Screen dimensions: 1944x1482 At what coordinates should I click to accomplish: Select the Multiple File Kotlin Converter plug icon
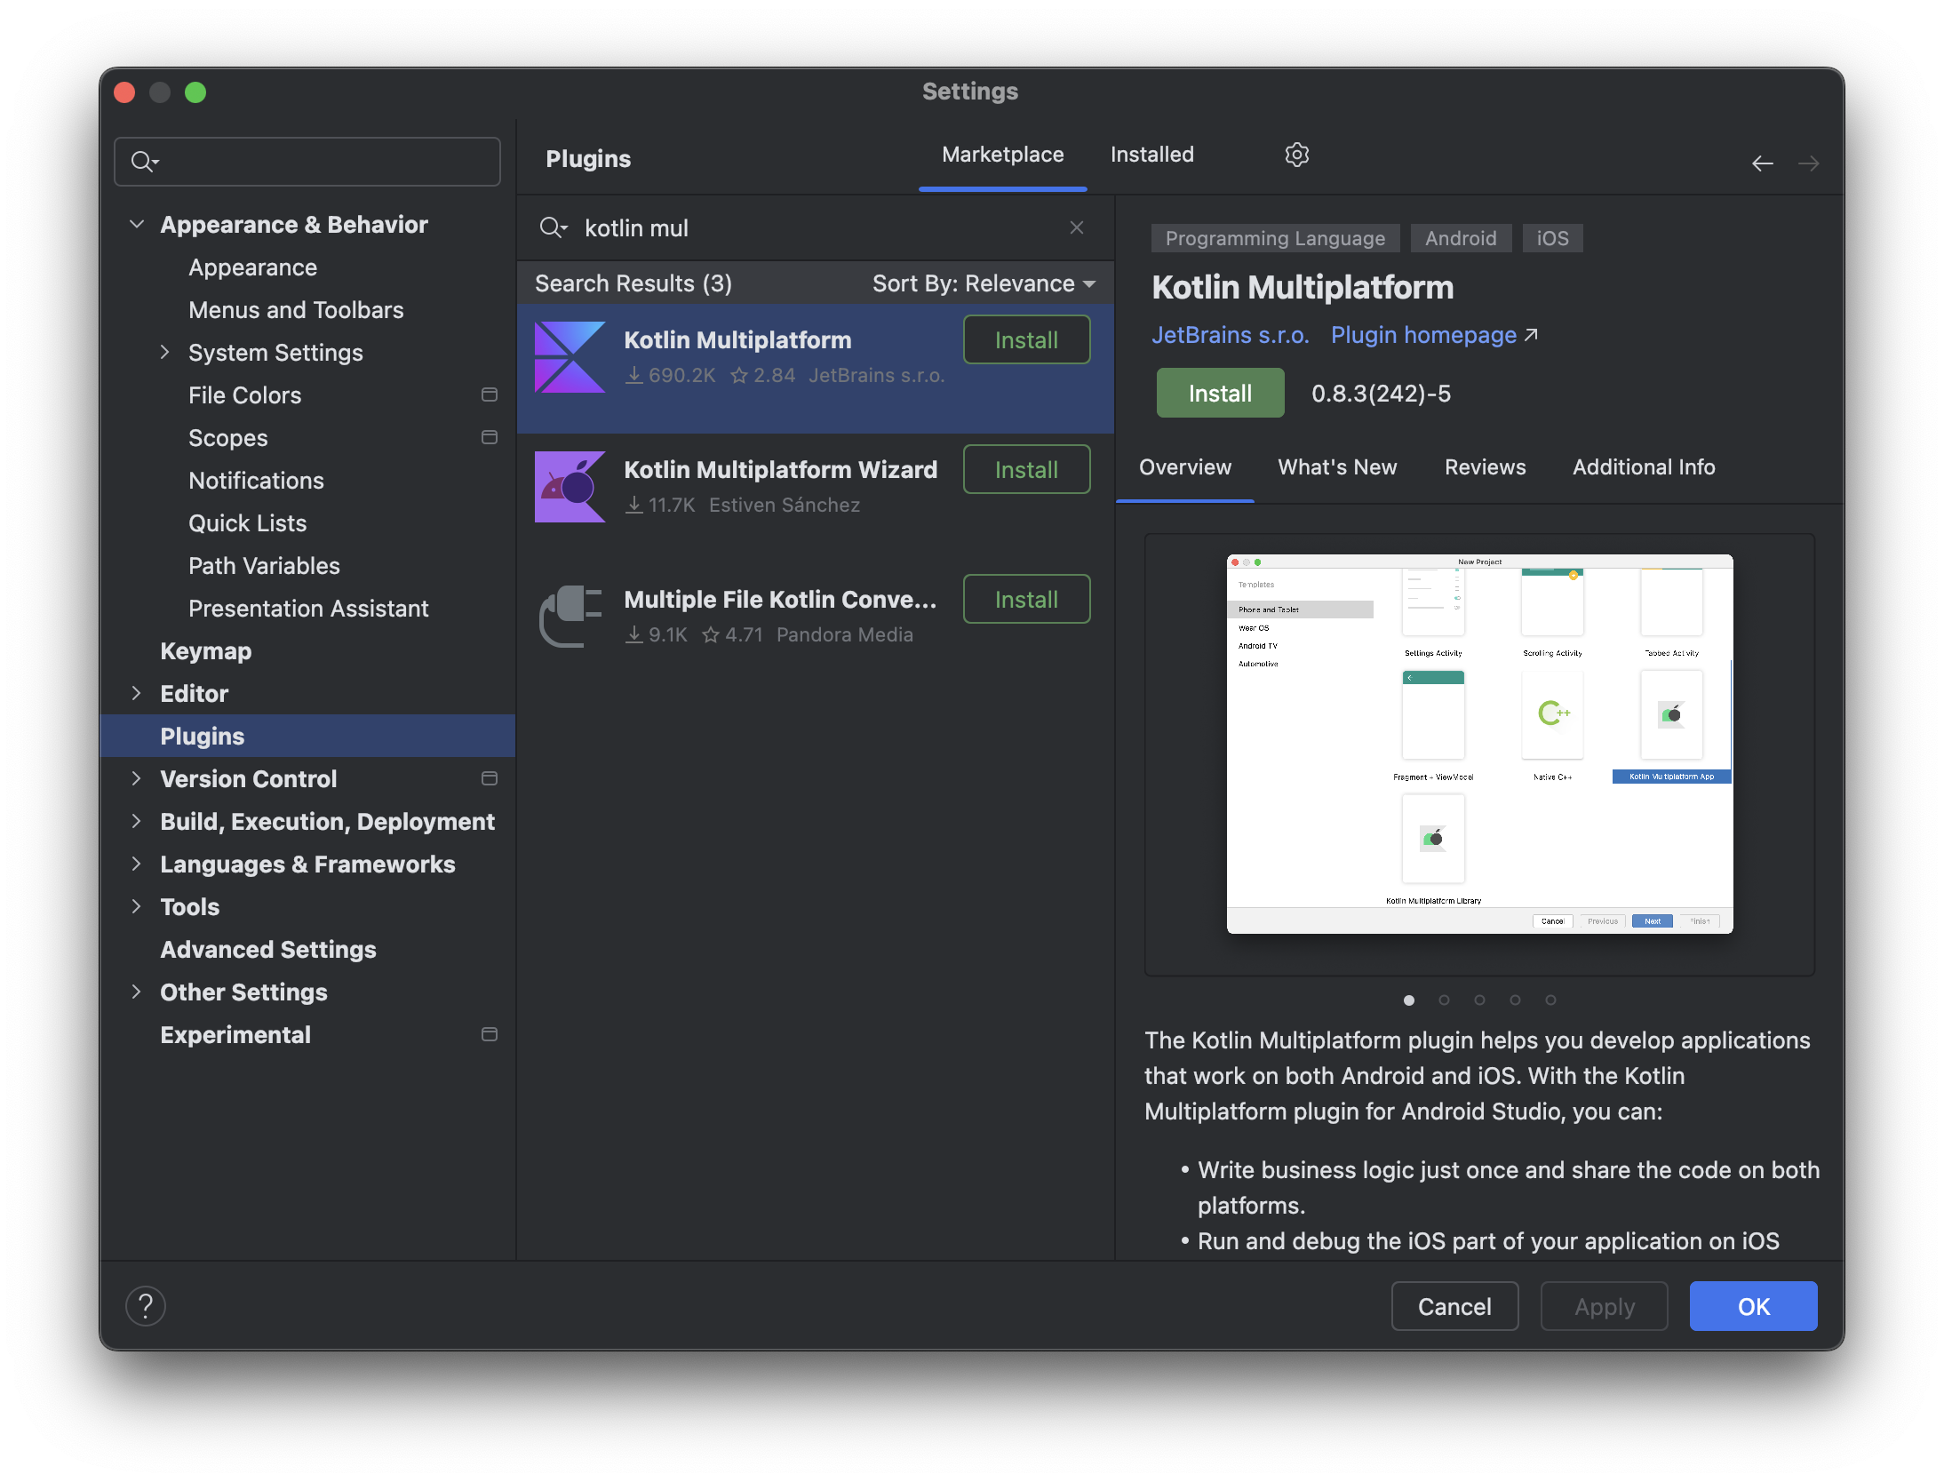coord(570,617)
